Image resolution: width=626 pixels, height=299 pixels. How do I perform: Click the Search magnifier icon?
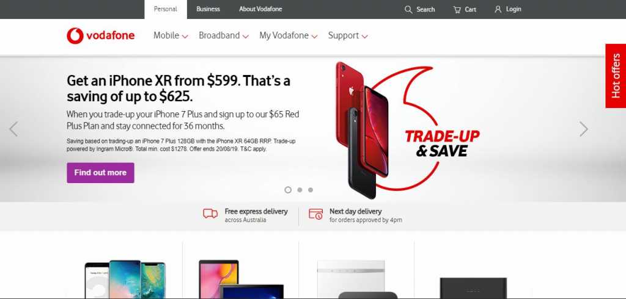(x=408, y=10)
